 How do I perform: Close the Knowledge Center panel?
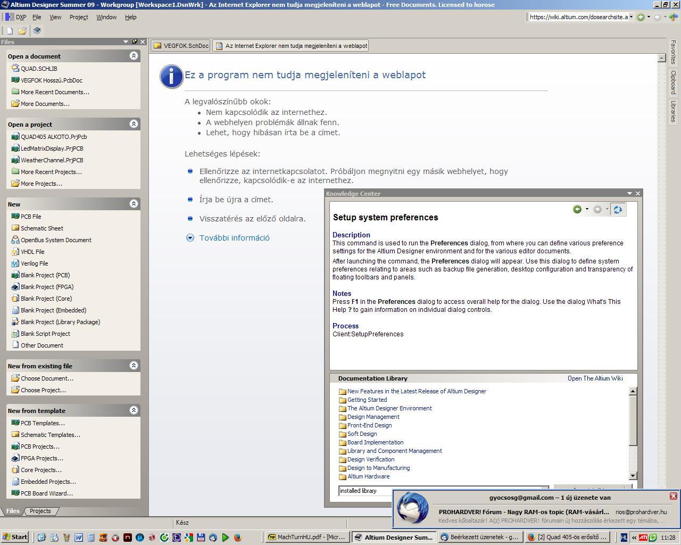coord(638,193)
